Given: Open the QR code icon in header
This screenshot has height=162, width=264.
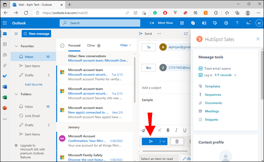Looking at the screenshot, I should tap(182, 23).
